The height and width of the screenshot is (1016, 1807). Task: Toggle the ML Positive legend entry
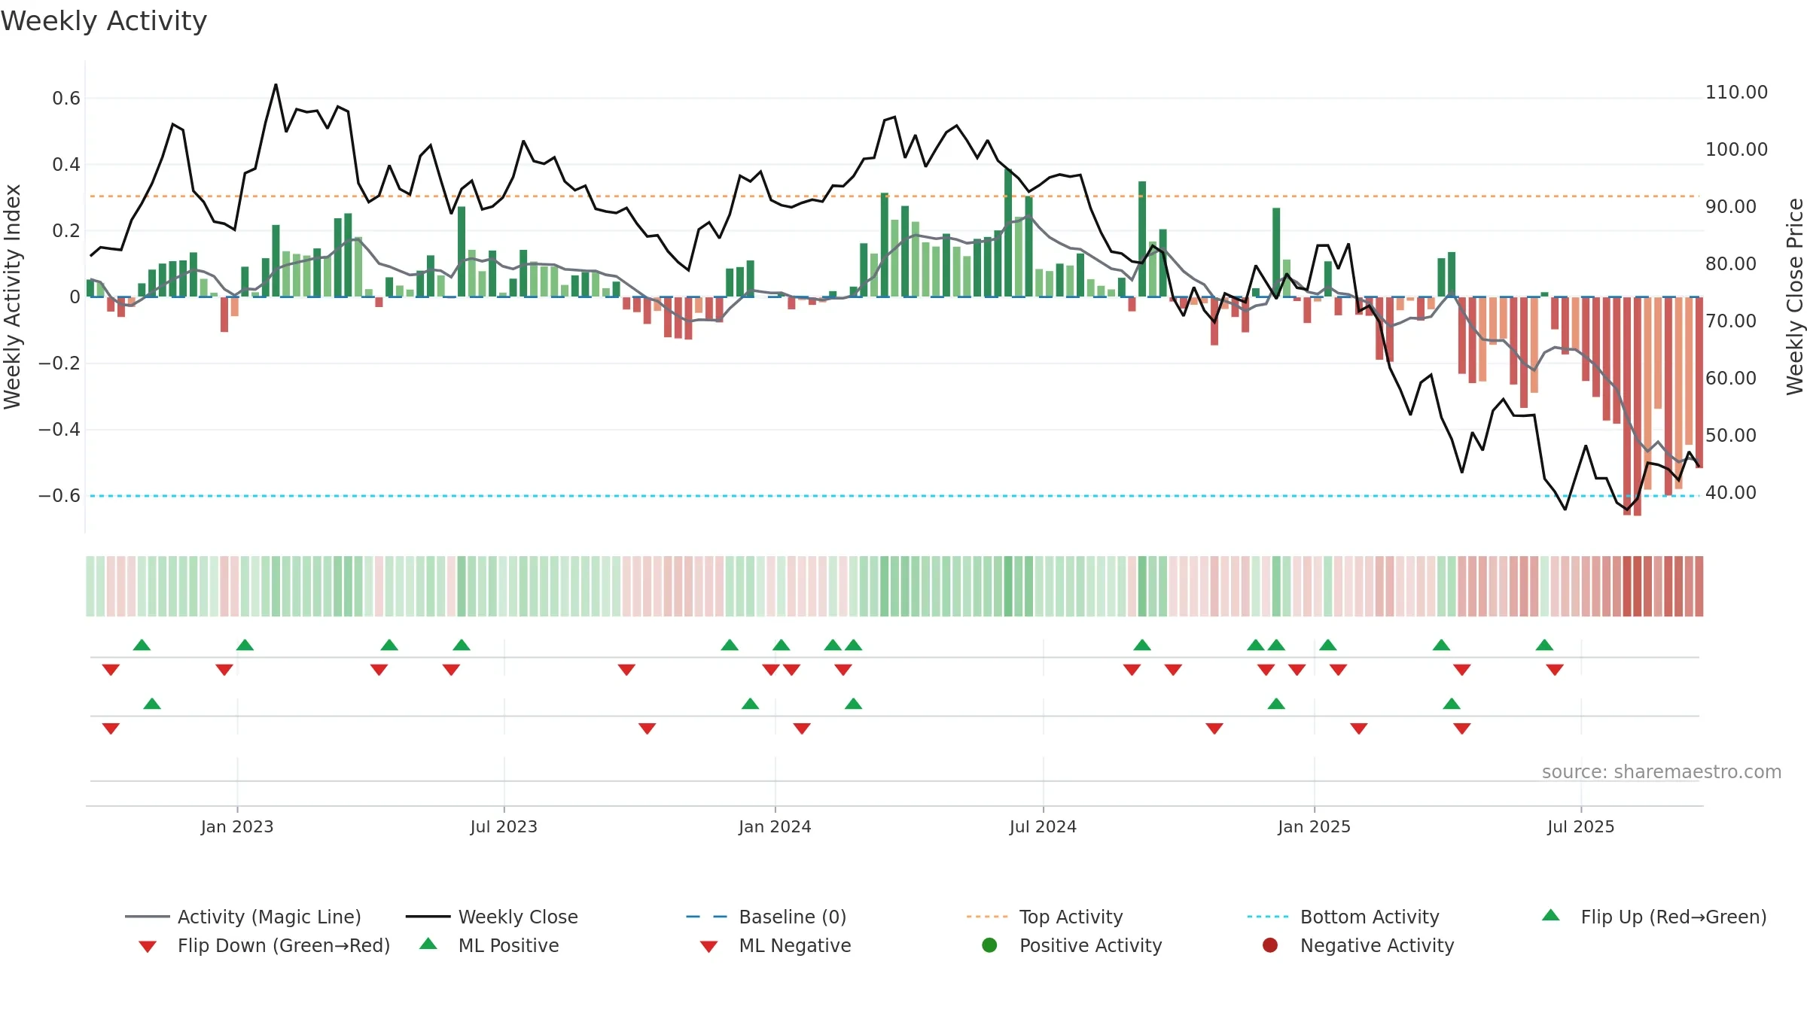pos(489,945)
